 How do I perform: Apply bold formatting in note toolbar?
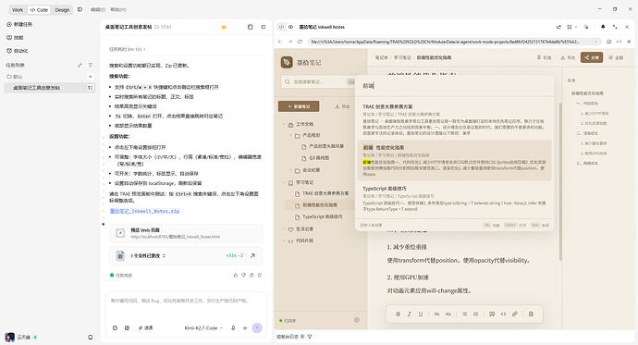(398, 314)
